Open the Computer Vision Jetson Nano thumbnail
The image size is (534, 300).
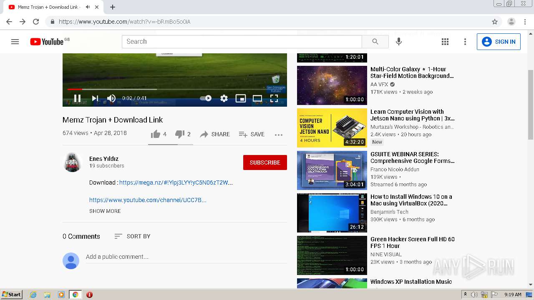click(x=332, y=128)
